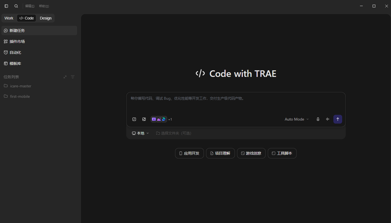Open the 编辑(E) menu

pos(30,6)
